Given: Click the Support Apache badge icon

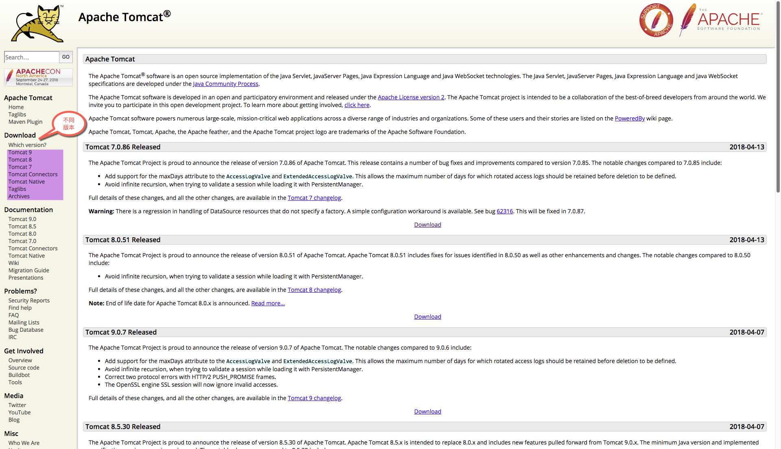Looking at the screenshot, I should click(x=656, y=20).
